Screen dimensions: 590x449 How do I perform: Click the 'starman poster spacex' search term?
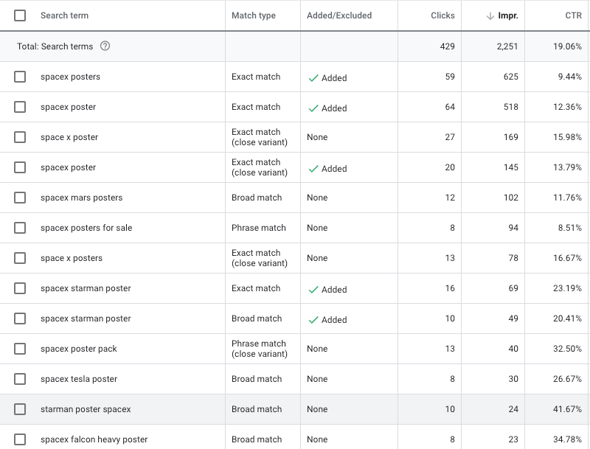(86, 409)
